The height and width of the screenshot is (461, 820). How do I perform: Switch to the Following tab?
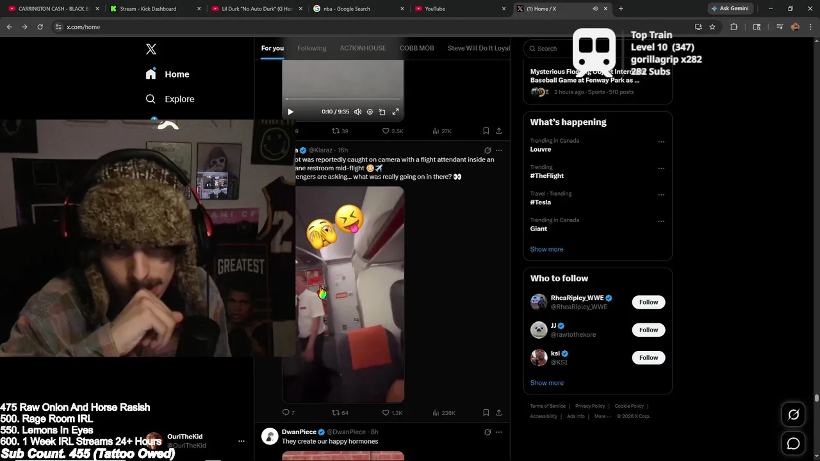tap(312, 48)
